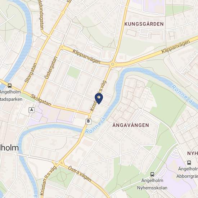Screen dimensions: 198x198
Task: Click the KUNGSGÅRDEN district label
Action: (x=144, y=24)
